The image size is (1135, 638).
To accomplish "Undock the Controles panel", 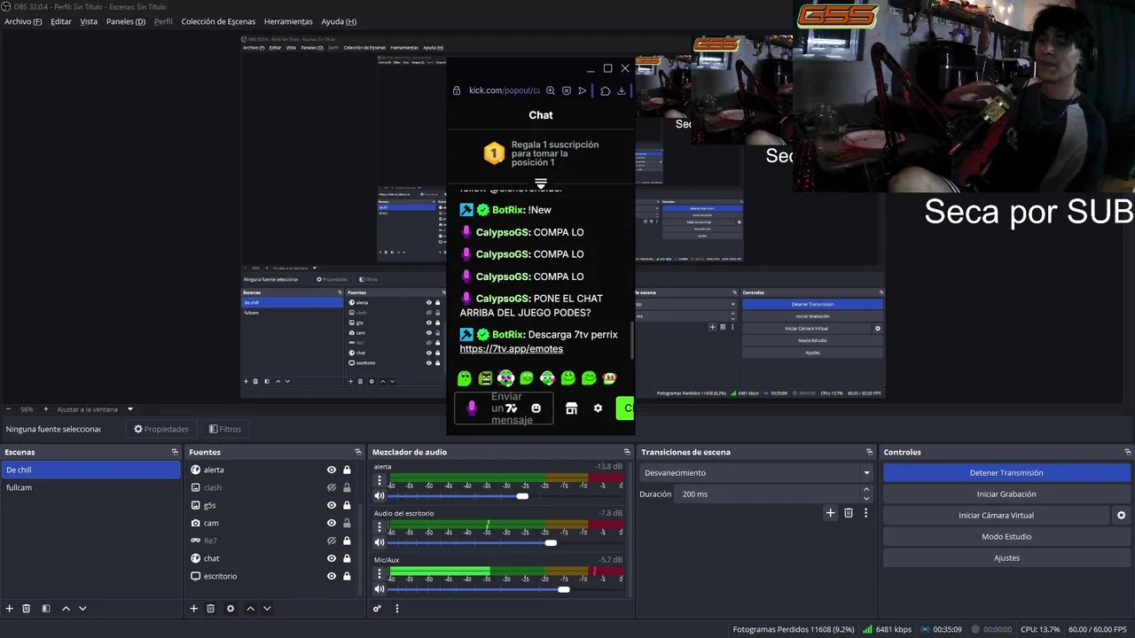I will tap(1127, 452).
